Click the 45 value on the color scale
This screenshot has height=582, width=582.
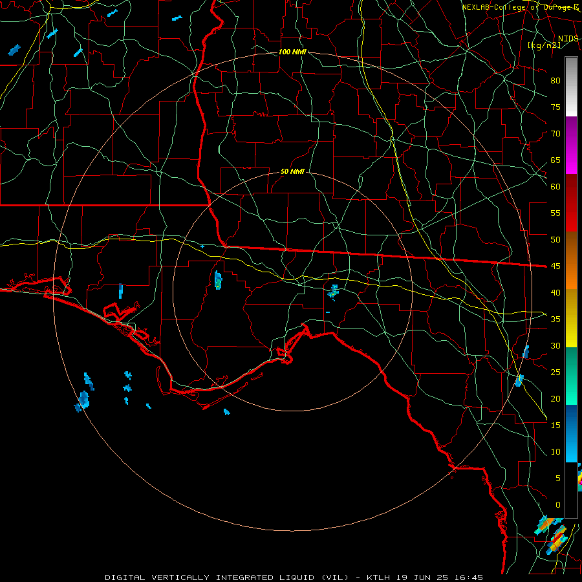[555, 266]
